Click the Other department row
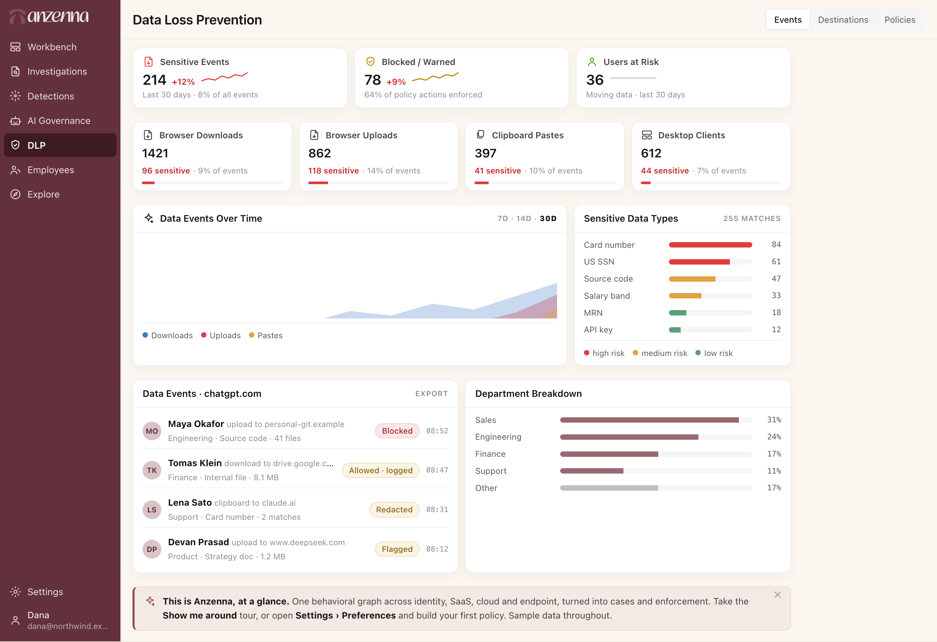The width and height of the screenshot is (937, 642). [628, 488]
